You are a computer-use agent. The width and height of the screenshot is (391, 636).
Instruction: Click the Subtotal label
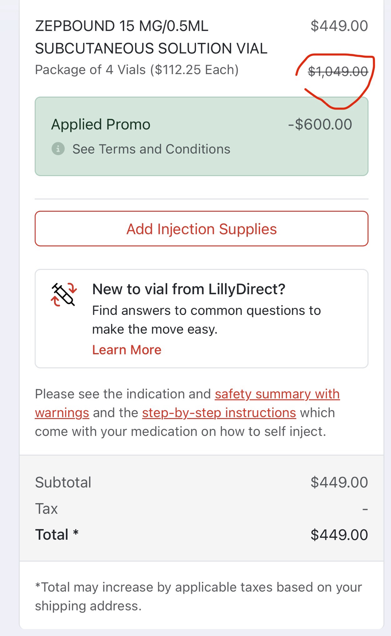click(x=63, y=482)
